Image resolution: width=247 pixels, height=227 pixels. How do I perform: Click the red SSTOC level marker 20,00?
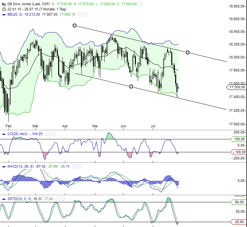point(239,222)
